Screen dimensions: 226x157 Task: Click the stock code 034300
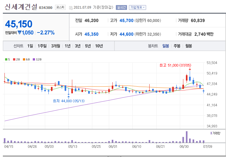(x=46, y=8)
